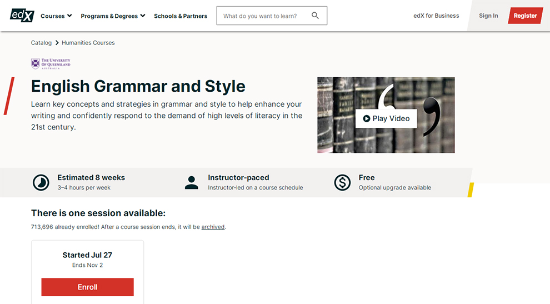This screenshot has height=304, width=550.
Task: Click the clock icon beside Estimated 8 weeks
Action: coord(41,182)
